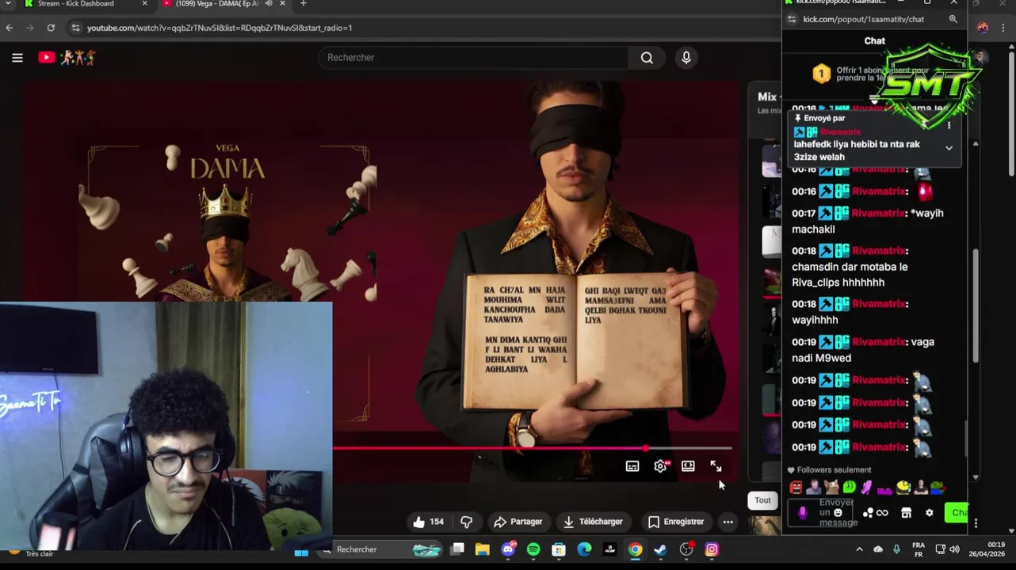
Task: Expand the pinned message chevron in chat
Action: tap(949, 148)
